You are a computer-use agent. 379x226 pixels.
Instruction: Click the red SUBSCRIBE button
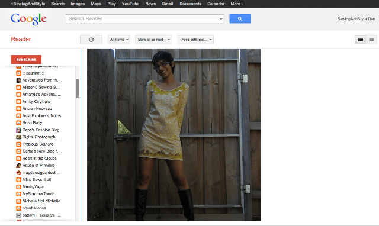[x=26, y=59]
